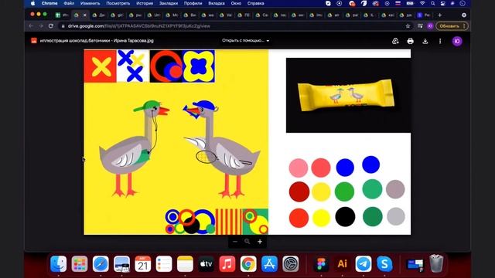This screenshot has width=495, height=278.
Task: Click the Wi-Fi icon in the menu bar
Action: [x=422, y=3]
